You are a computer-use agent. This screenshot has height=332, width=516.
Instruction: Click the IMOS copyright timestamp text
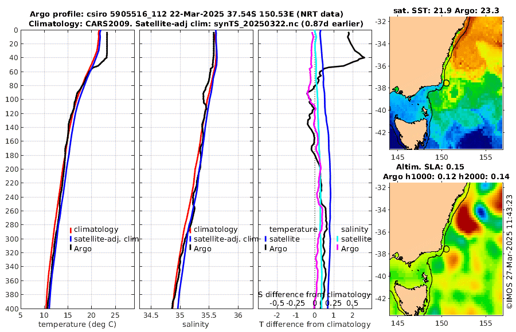(510, 251)
